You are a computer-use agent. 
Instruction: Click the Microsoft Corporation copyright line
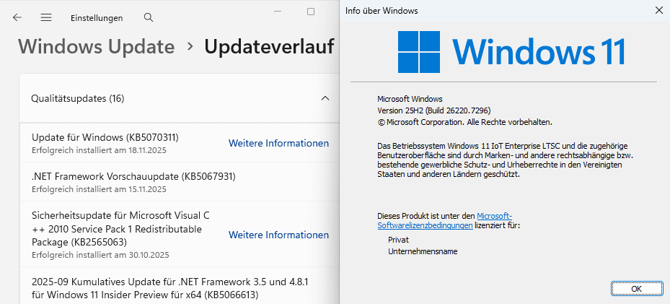tap(465, 122)
